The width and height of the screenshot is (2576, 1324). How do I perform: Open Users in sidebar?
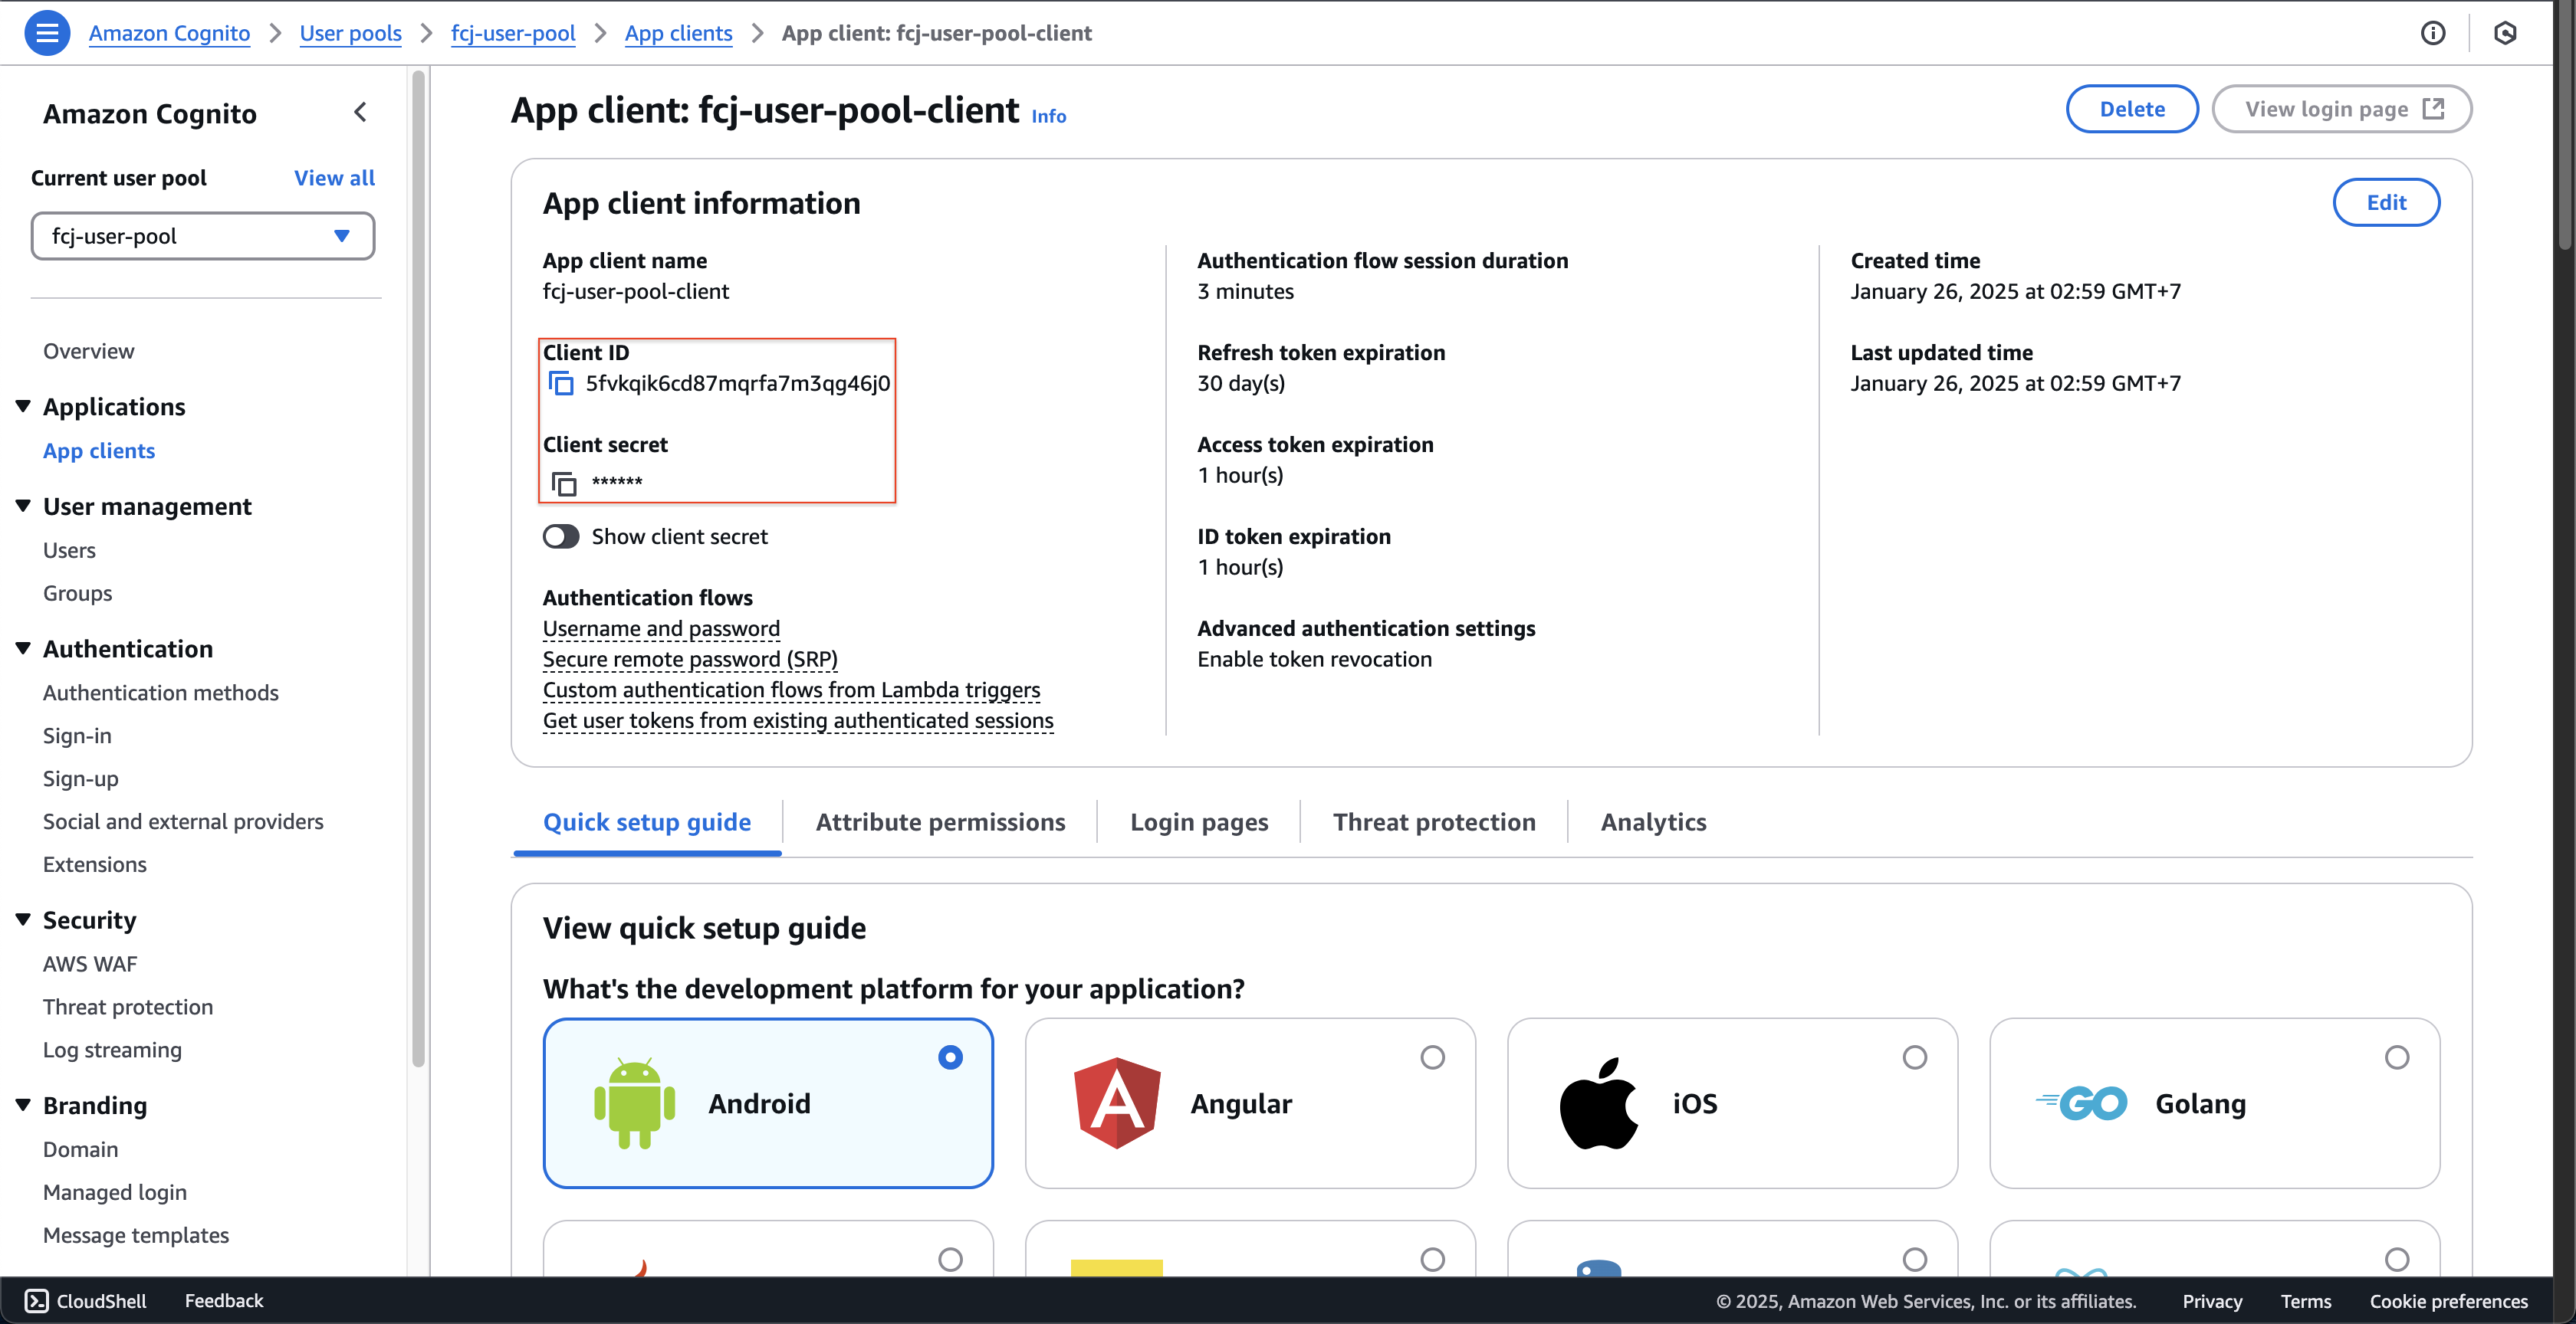pyautogui.click(x=69, y=551)
